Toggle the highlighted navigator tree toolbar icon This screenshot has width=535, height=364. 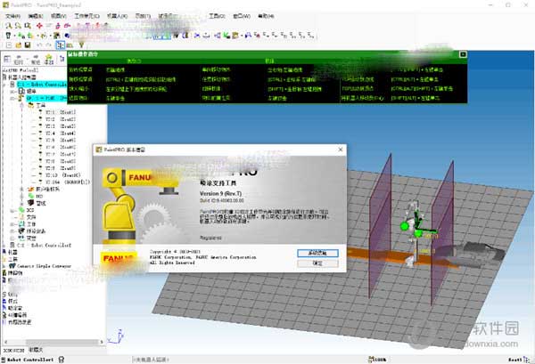click(61, 45)
